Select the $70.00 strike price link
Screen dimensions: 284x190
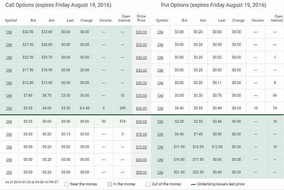[141, 134]
